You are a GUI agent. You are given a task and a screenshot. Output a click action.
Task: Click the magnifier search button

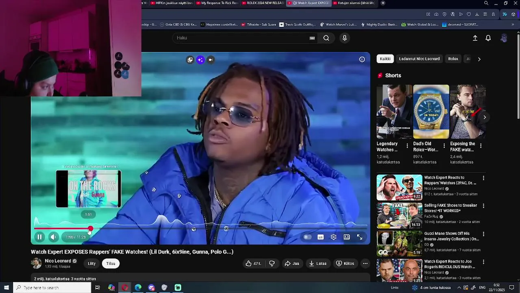326,38
